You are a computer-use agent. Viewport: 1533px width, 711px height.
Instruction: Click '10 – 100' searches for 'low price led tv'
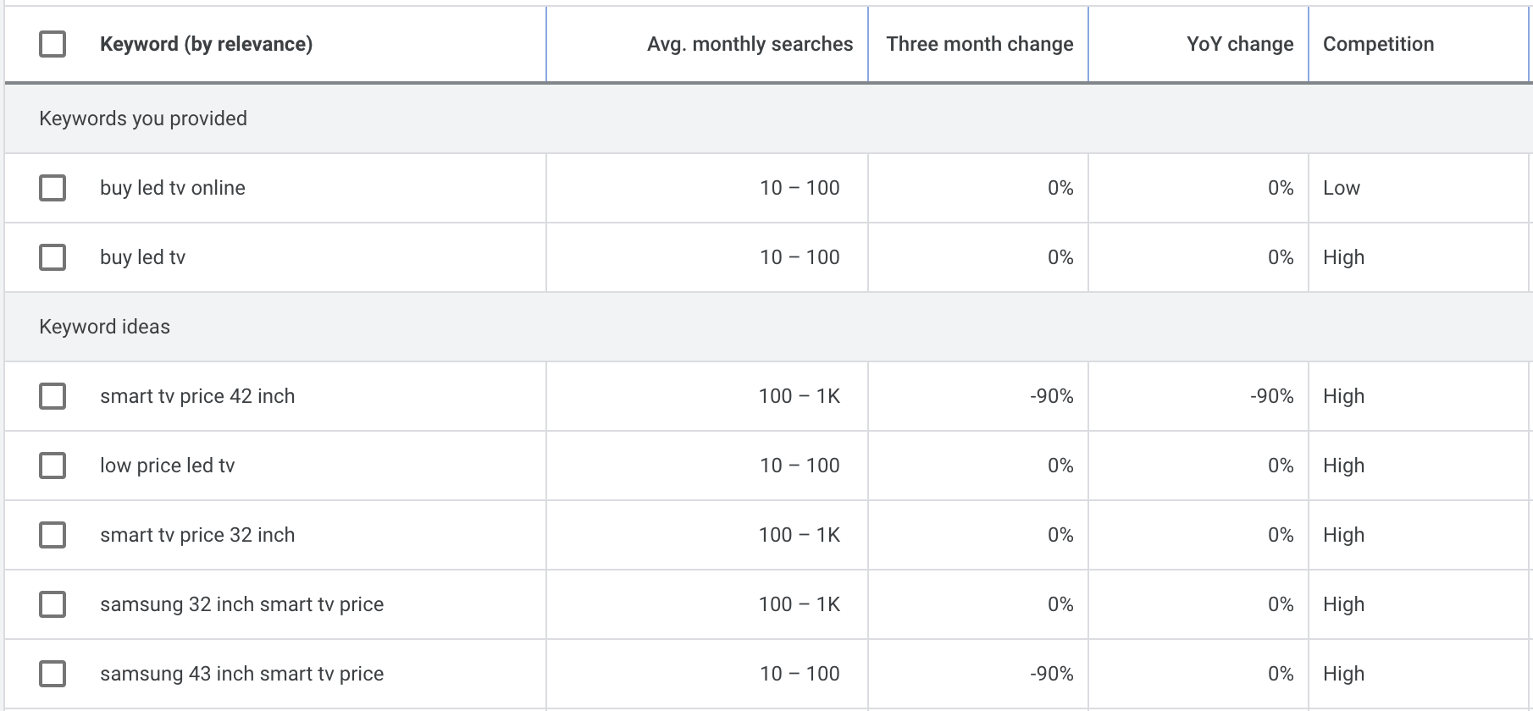click(800, 466)
